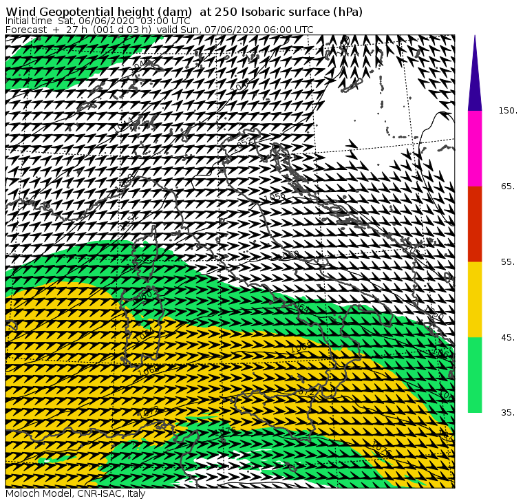Click the 1076 contour label at bottom right
Viewport: 523px width, 503px height.
click(381, 449)
